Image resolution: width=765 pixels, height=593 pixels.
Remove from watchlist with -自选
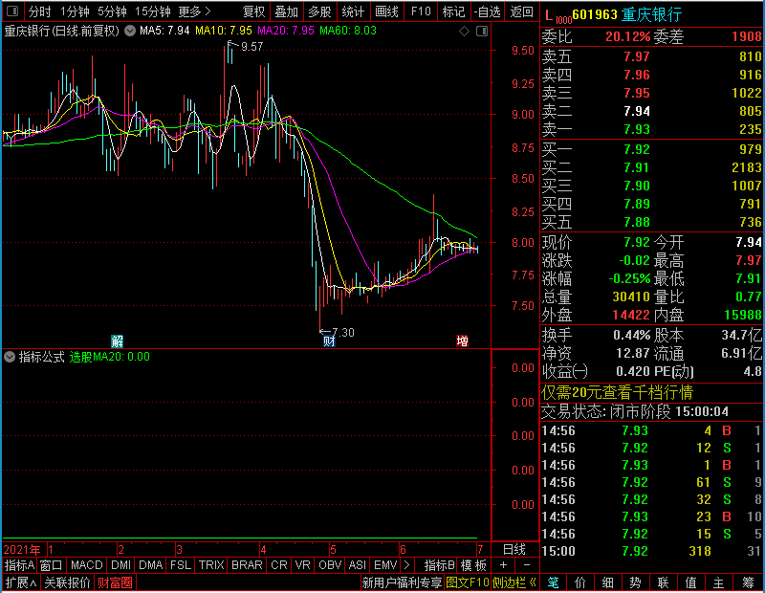tap(488, 11)
